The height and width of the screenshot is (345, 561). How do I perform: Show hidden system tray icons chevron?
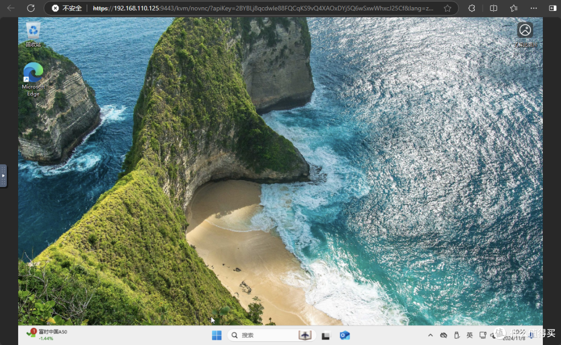pyautogui.click(x=431, y=335)
